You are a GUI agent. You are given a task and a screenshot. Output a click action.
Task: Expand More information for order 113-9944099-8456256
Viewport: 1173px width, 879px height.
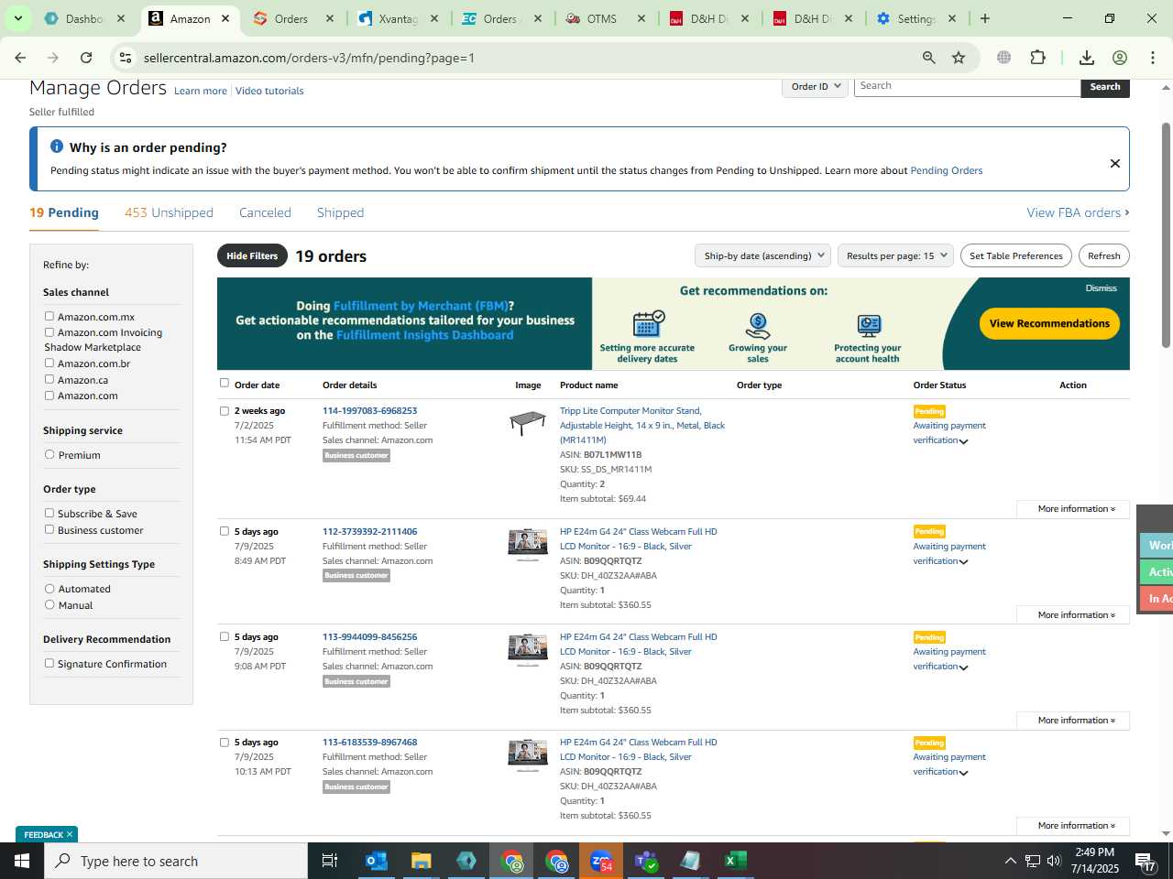1074,720
